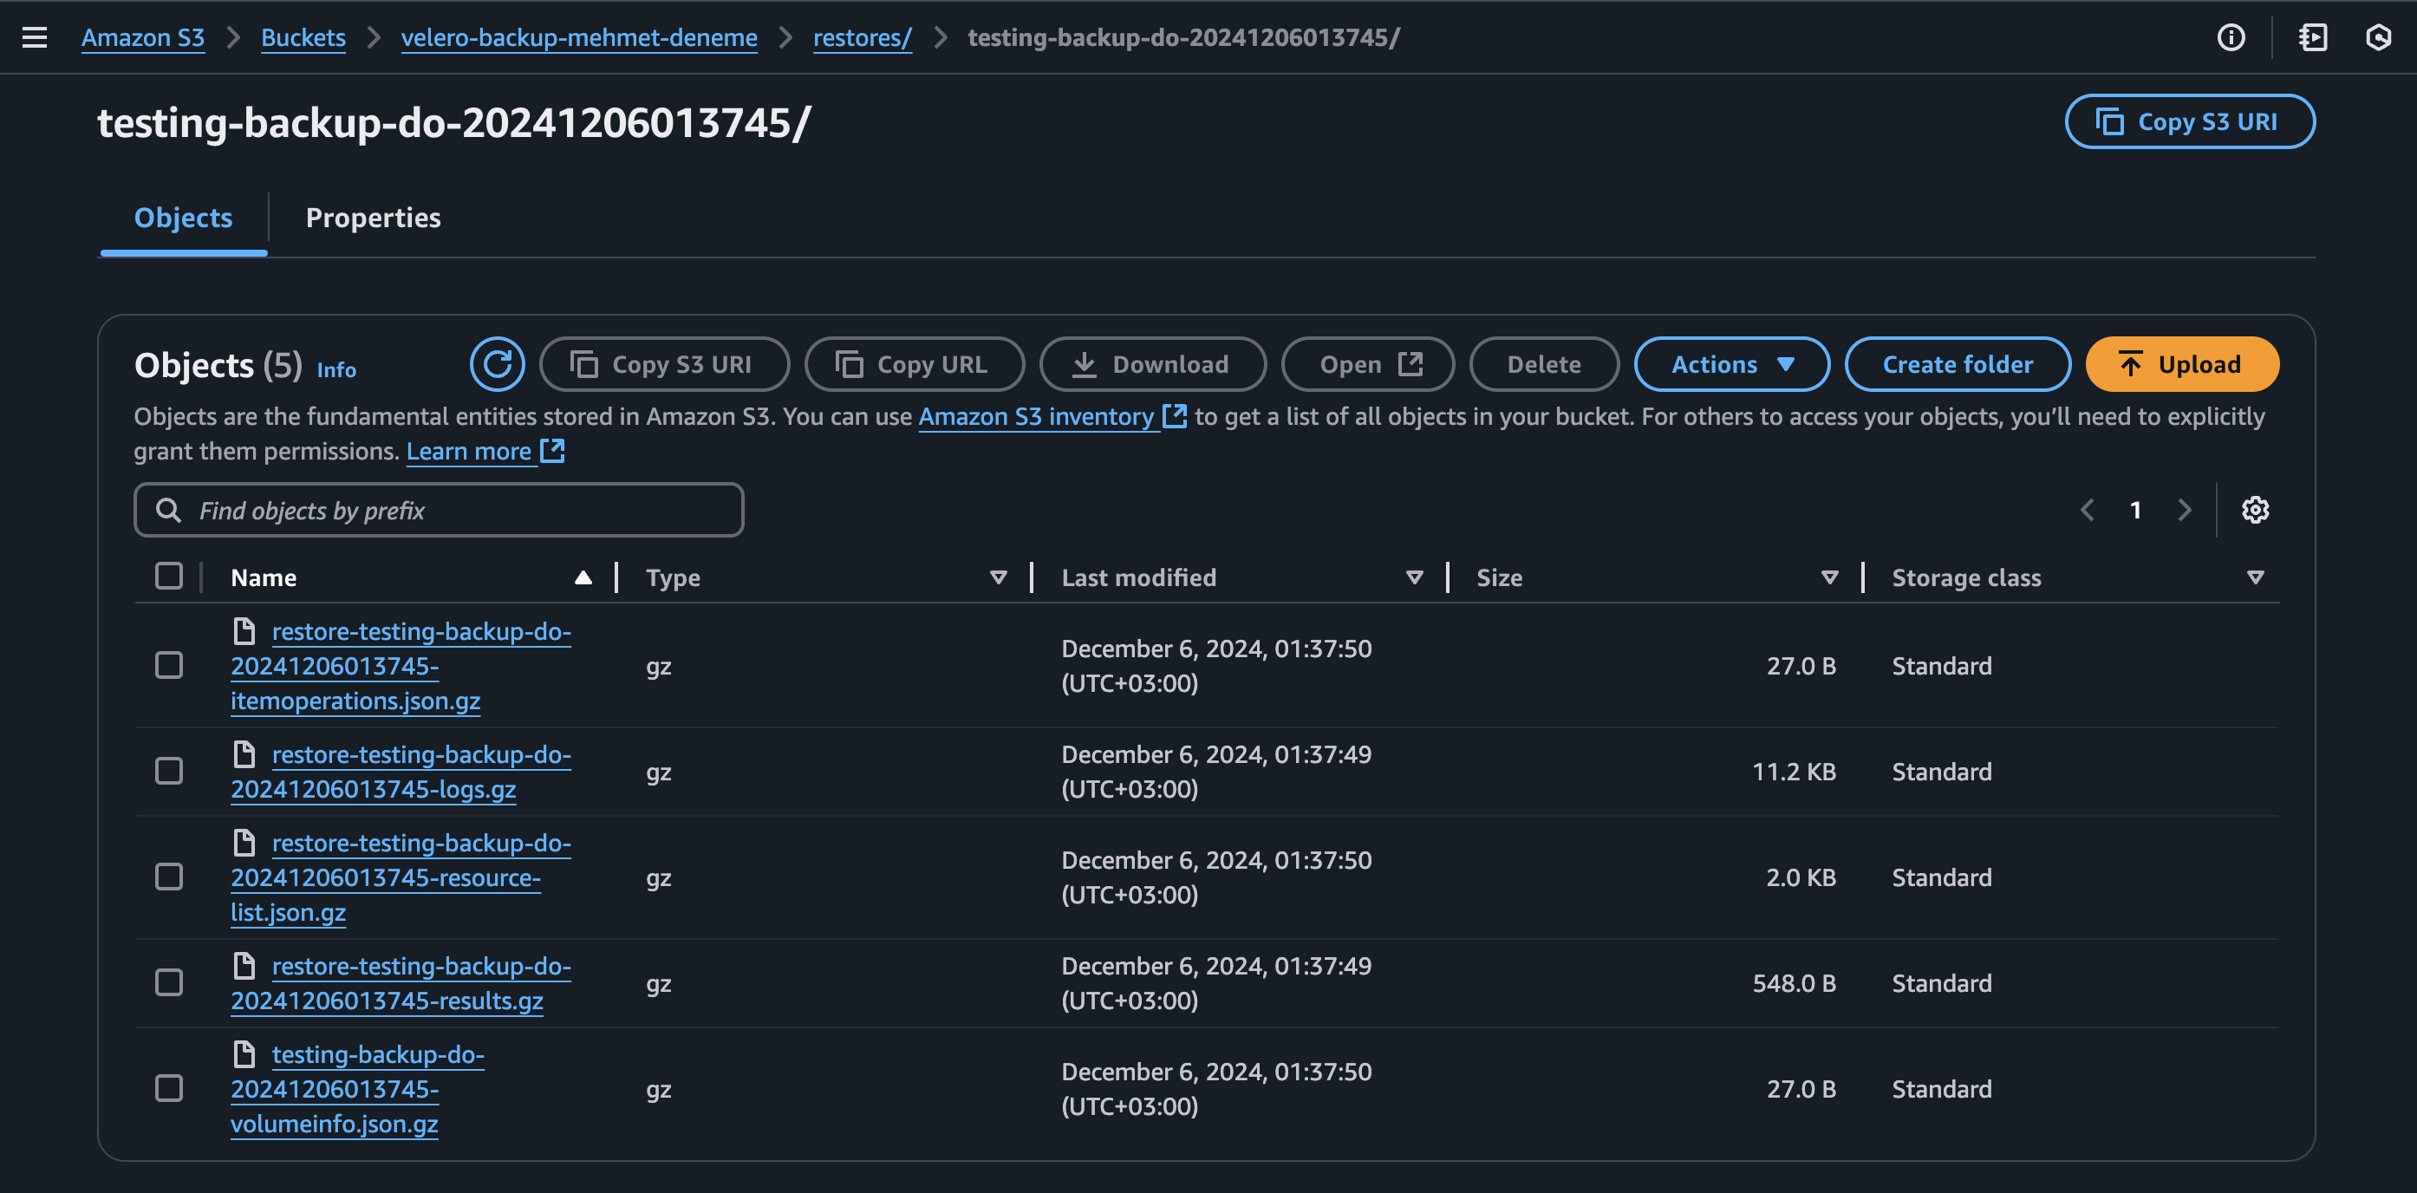Switch to the Properties tab

(x=373, y=218)
